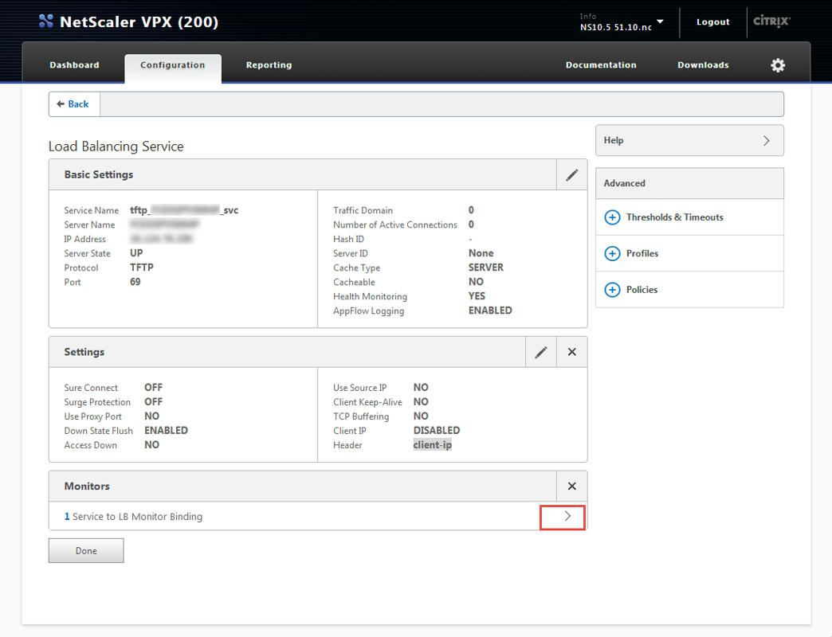Switch to the Dashboard tab
The image size is (832, 637).
pyautogui.click(x=74, y=65)
